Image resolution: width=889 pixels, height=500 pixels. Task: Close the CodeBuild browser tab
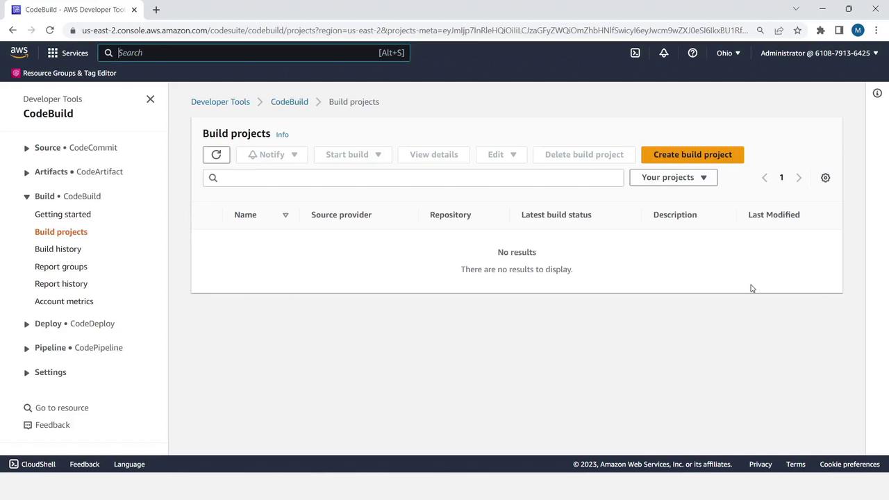(x=134, y=10)
